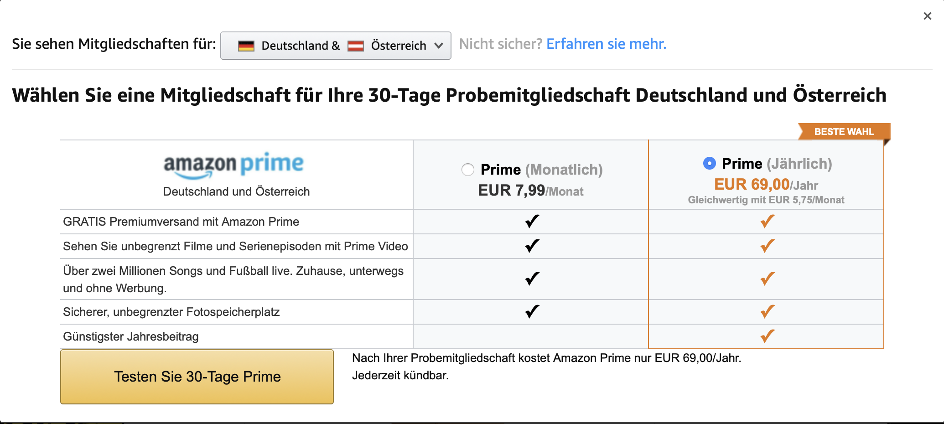
Task: Click the Austrian flag icon
Action: pyautogui.click(x=357, y=46)
